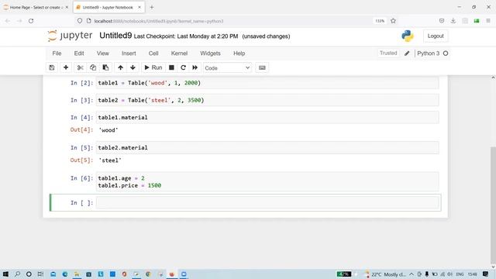Image resolution: width=496 pixels, height=279 pixels.
Task: Select cell table2 = Table('steel', 2, 3500)
Action: 267,100
